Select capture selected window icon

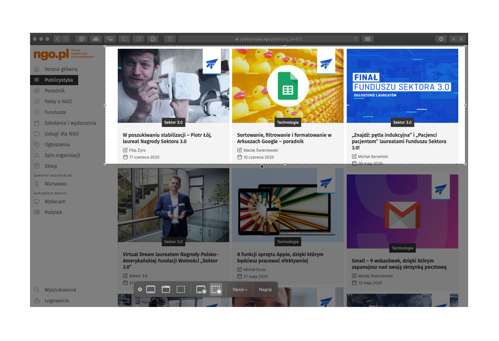coord(166,289)
